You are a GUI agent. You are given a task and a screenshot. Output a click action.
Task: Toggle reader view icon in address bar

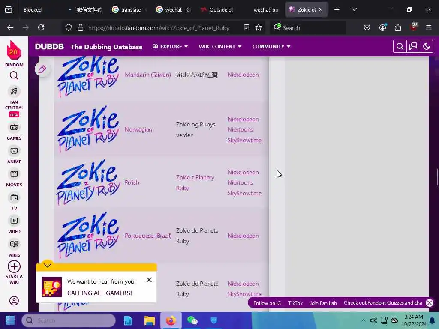tap(247, 27)
